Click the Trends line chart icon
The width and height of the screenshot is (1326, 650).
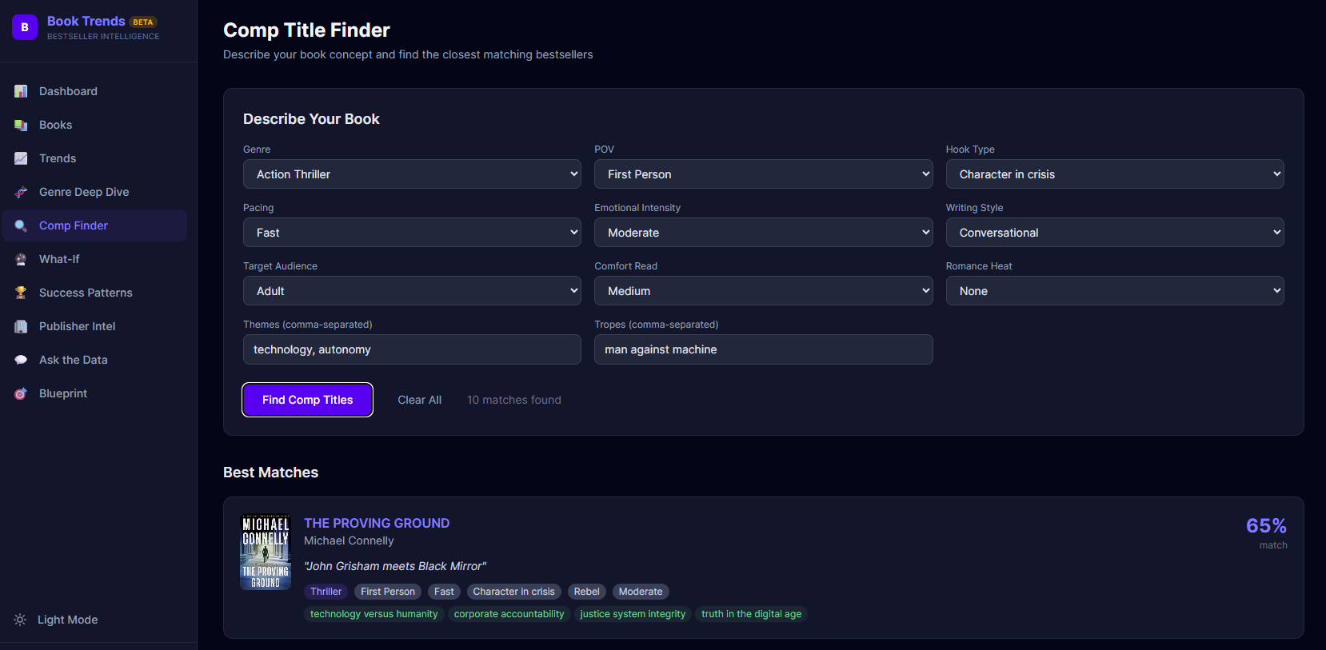21,158
